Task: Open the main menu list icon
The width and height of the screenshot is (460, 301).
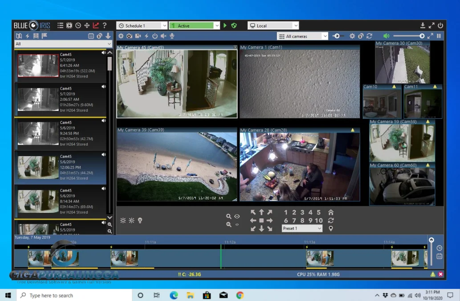Action: pyautogui.click(x=60, y=26)
